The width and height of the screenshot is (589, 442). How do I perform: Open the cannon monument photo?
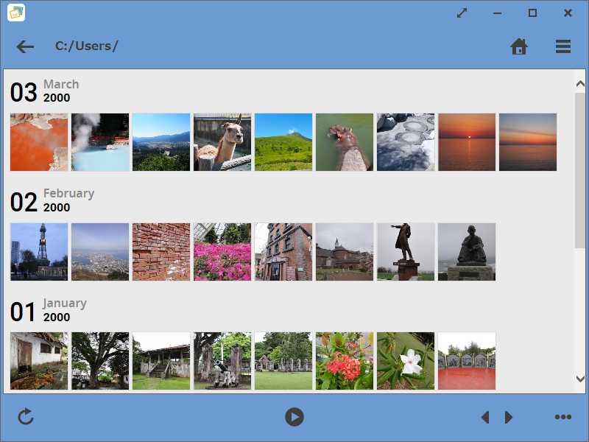pyautogui.click(x=222, y=361)
